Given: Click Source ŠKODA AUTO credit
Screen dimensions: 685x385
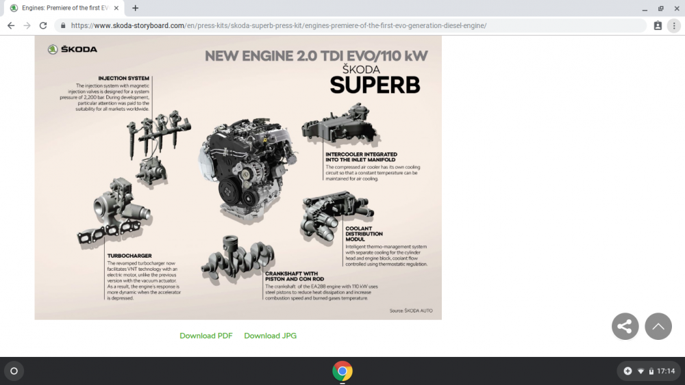Looking at the screenshot, I should point(411,311).
